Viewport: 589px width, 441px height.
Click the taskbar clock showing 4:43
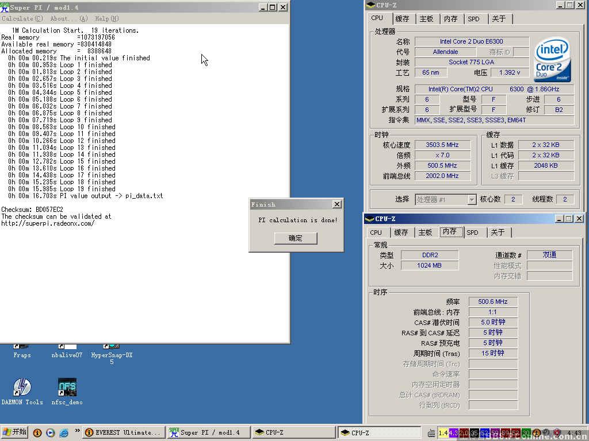[x=574, y=433]
